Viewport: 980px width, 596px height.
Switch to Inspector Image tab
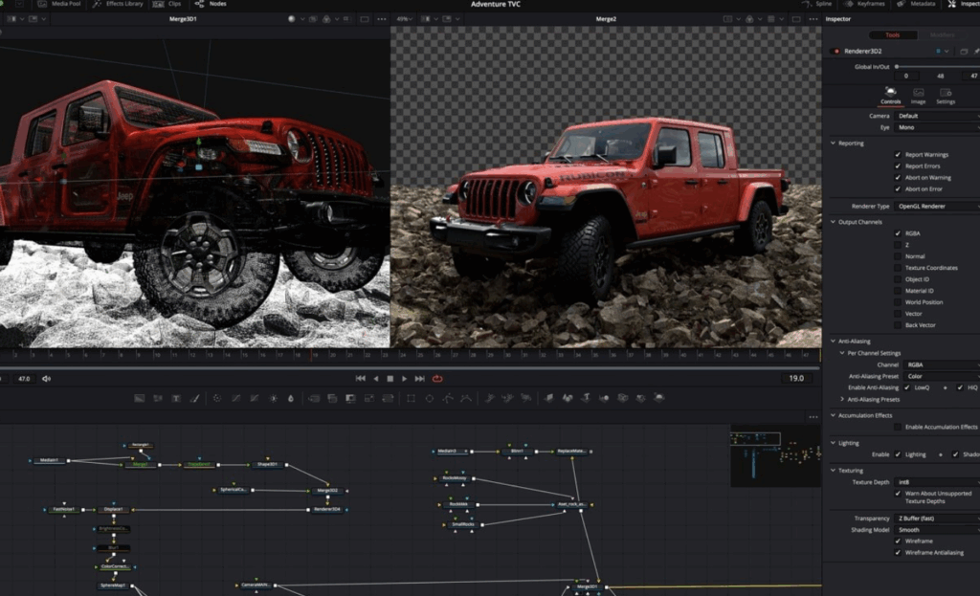[918, 96]
